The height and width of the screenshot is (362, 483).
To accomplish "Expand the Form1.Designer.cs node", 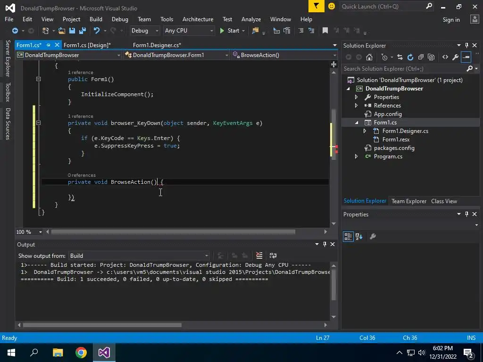I will (365, 131).
